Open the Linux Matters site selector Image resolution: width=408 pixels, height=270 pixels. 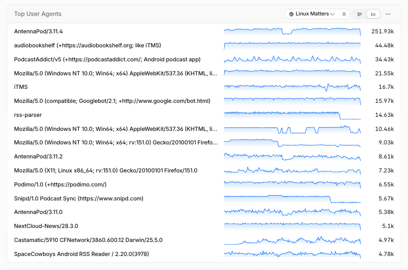tap(312, 14)
